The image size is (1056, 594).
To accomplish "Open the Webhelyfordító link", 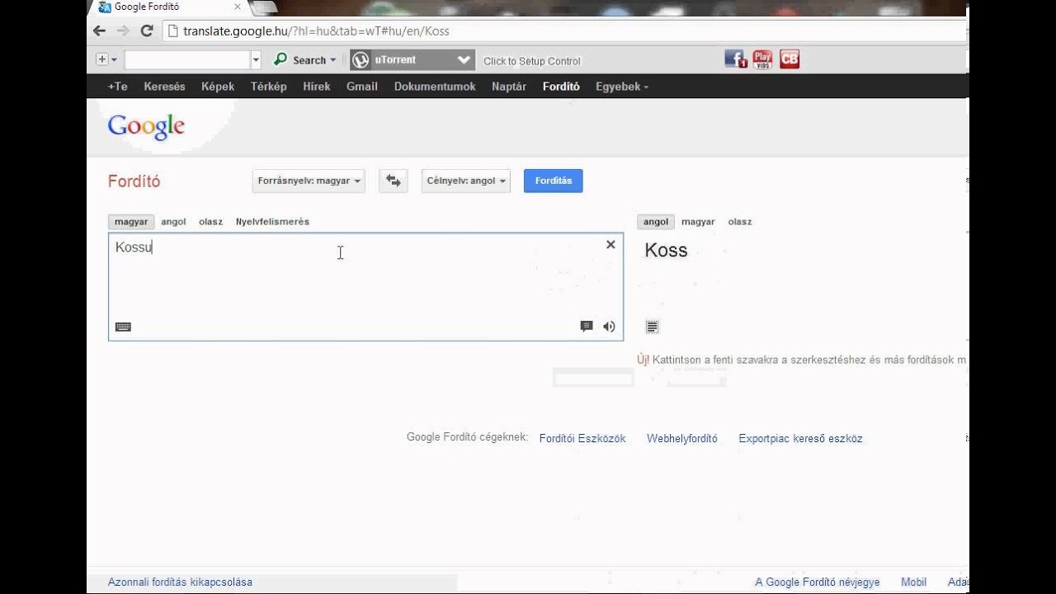I will 681,439.
